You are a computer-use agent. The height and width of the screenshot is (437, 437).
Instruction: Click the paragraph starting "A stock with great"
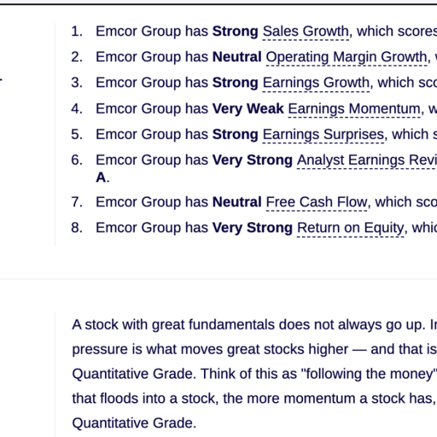(254, 374)
